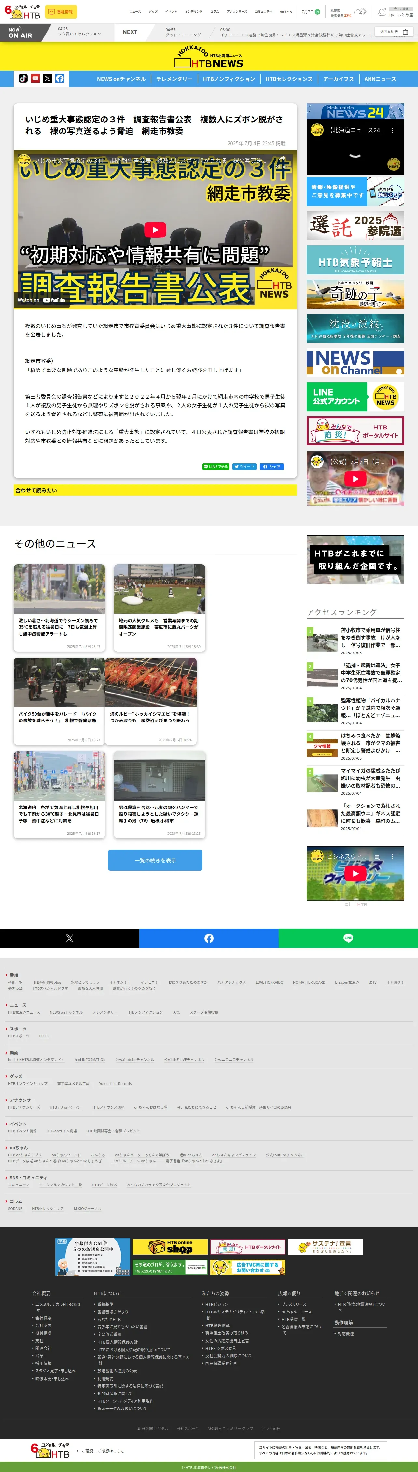Click 一覧の続きを表示 show more button
Viewport: 418px width, 1472px height.
pos(155,860)
